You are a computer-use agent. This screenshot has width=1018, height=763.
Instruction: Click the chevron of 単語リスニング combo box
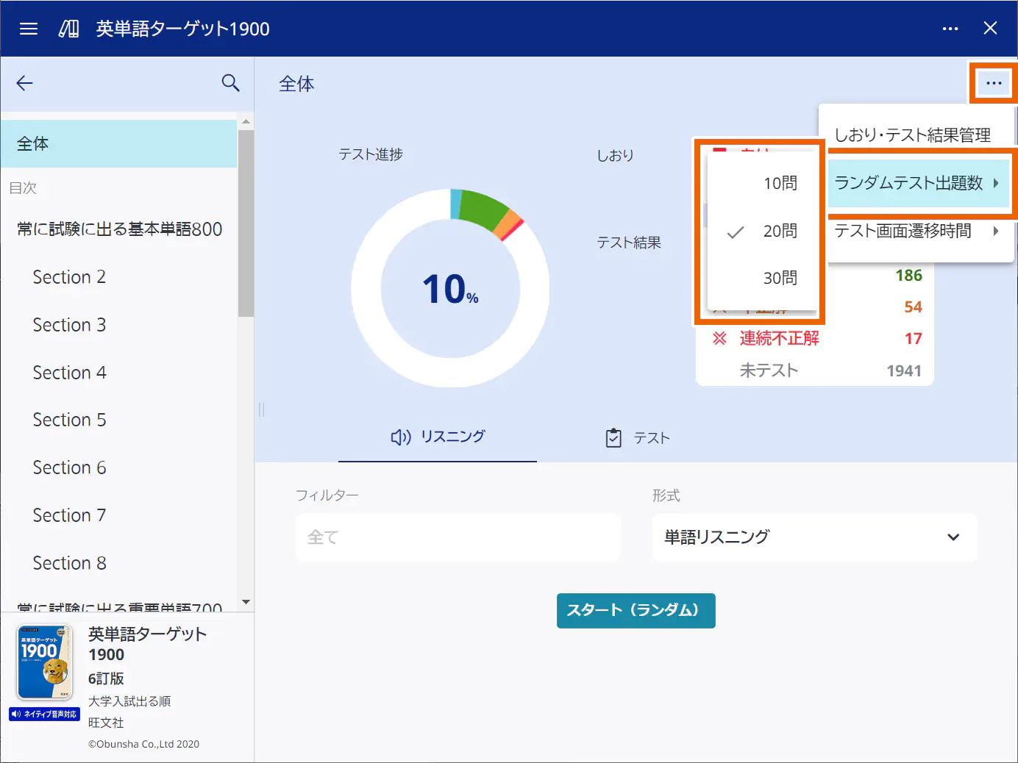953,537
